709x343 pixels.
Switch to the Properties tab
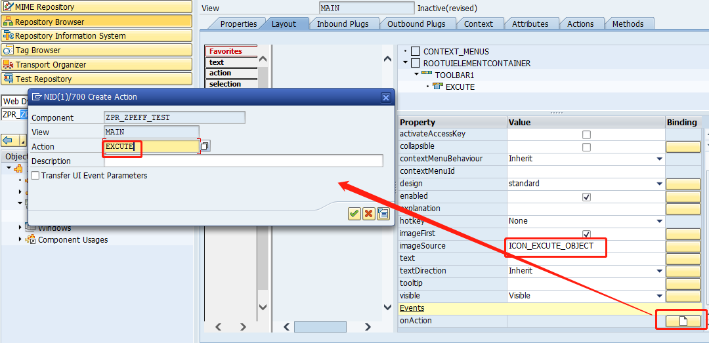click(238, 24)
